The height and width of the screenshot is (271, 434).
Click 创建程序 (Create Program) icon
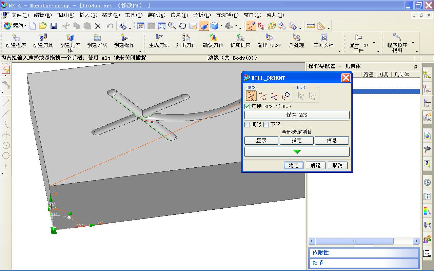(x=16, y=41)
